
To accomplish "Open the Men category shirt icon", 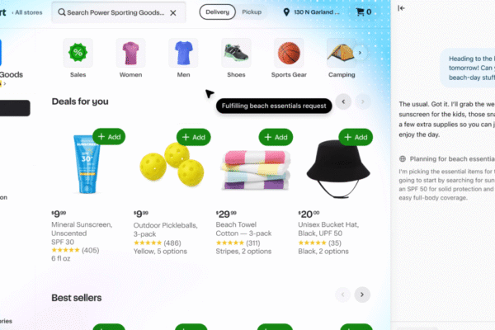I will click(183, 53).
